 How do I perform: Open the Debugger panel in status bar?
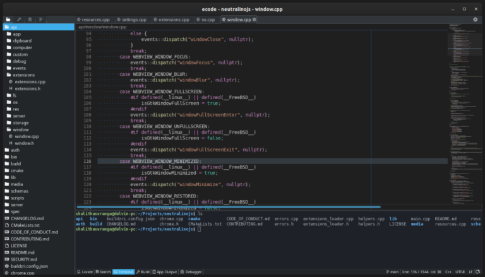point(191,272)
